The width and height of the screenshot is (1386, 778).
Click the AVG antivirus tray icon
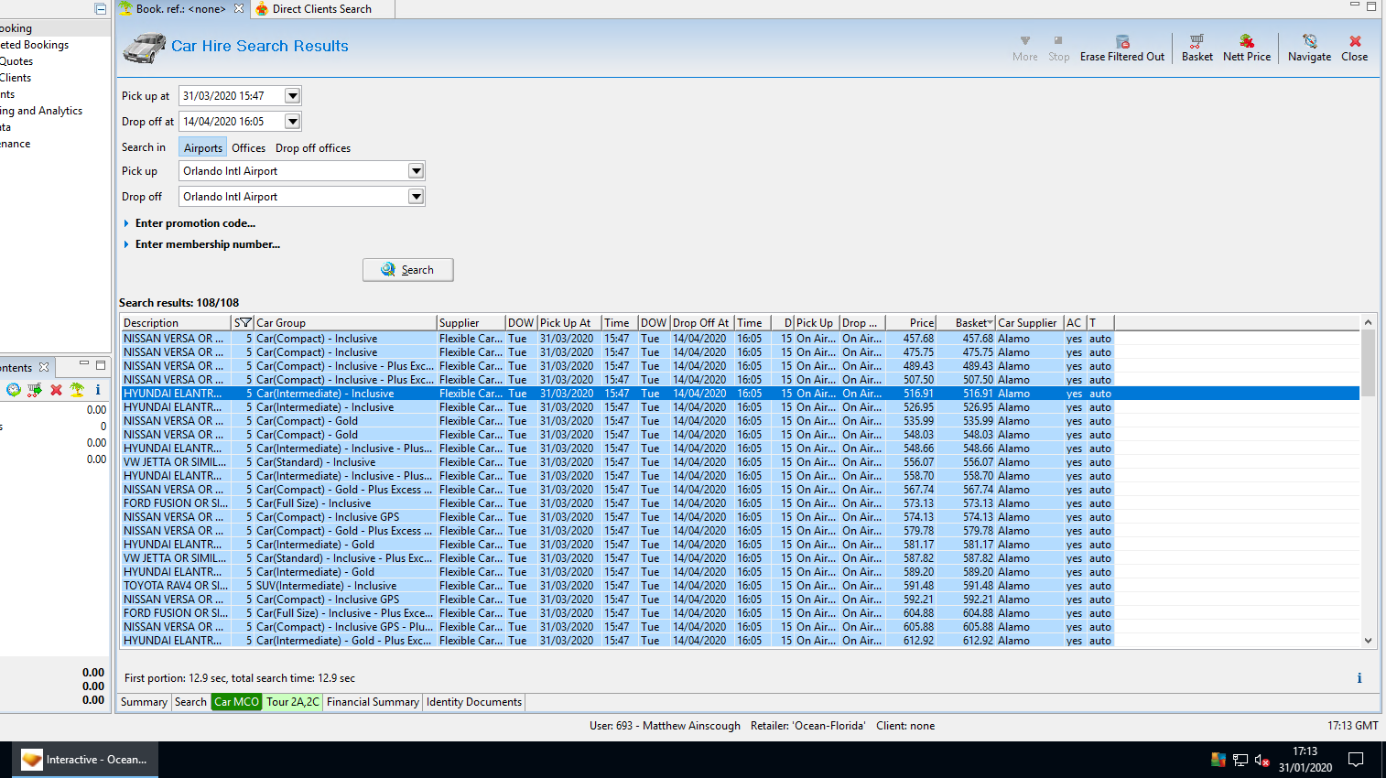(1218, 760)
